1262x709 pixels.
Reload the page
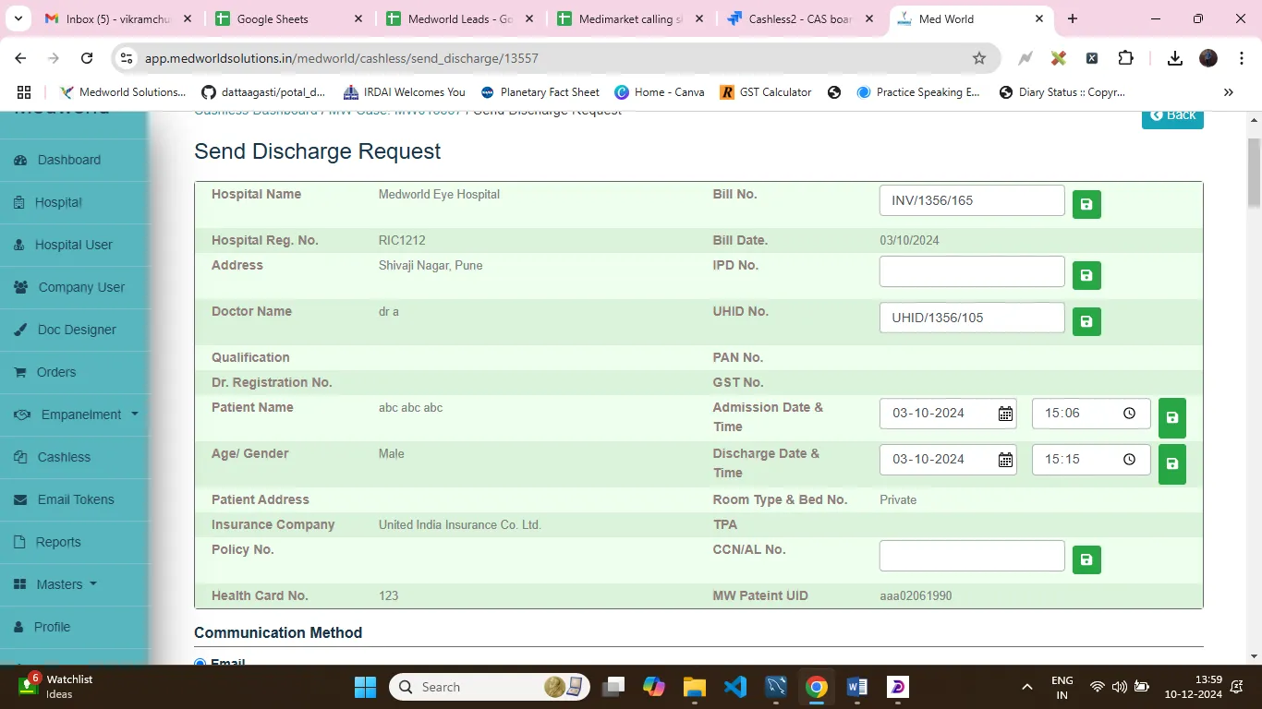pos(87,58)
